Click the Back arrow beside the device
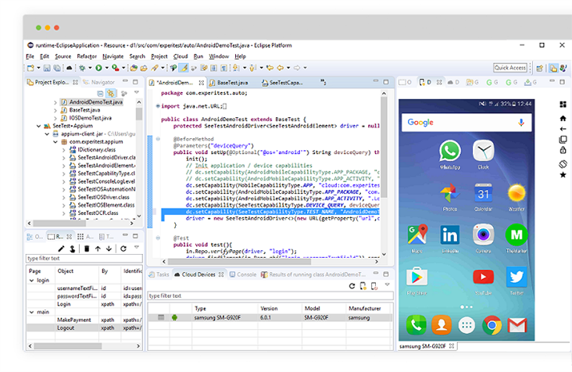Screen dimensions: 572x372 pos(563,129)
